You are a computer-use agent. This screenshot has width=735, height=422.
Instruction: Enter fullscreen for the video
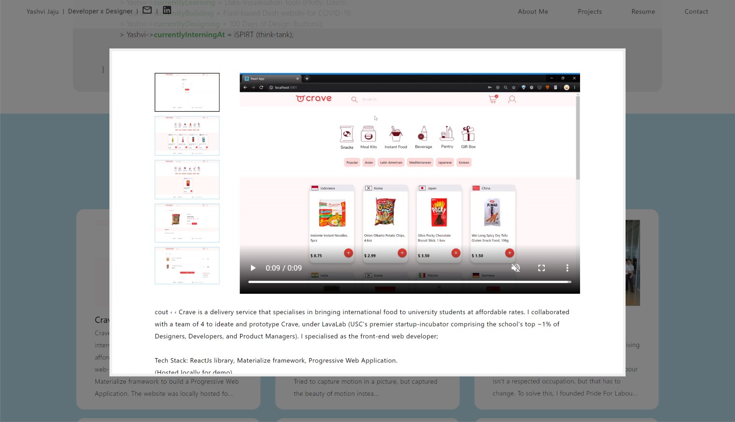(541, 268)
